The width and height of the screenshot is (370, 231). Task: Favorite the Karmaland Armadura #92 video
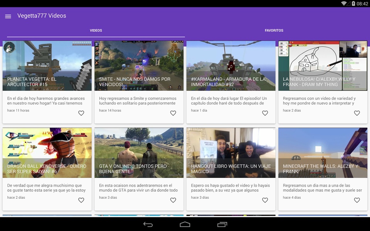click(265, 113)
